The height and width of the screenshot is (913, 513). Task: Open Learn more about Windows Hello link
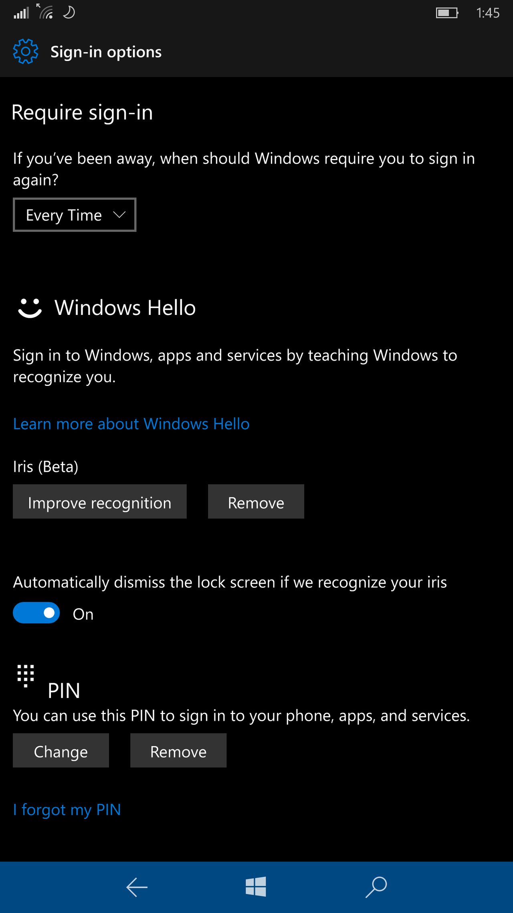(131, 424)
